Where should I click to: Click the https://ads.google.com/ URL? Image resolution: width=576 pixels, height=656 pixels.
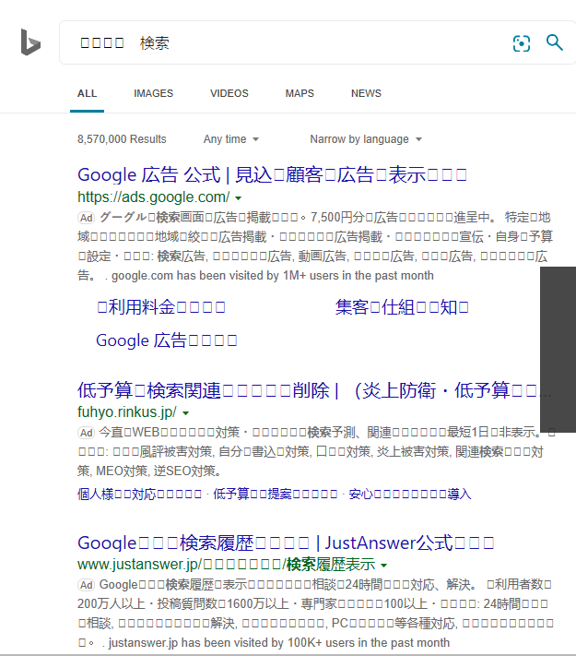[153, 197]
